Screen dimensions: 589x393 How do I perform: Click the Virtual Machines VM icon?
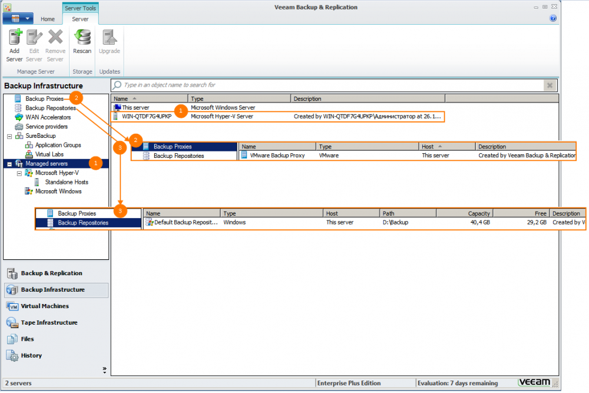pyautogui.click(x=12, y=306)
